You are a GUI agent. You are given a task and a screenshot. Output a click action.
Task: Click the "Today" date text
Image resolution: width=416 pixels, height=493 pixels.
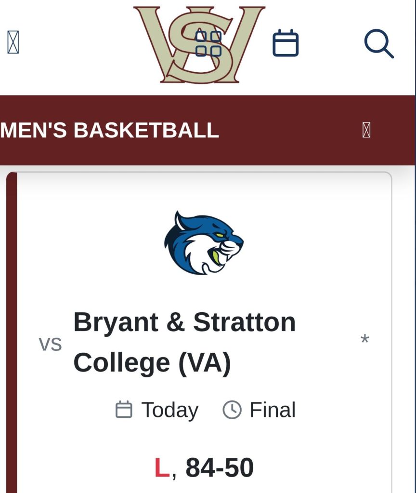[169, 410]
